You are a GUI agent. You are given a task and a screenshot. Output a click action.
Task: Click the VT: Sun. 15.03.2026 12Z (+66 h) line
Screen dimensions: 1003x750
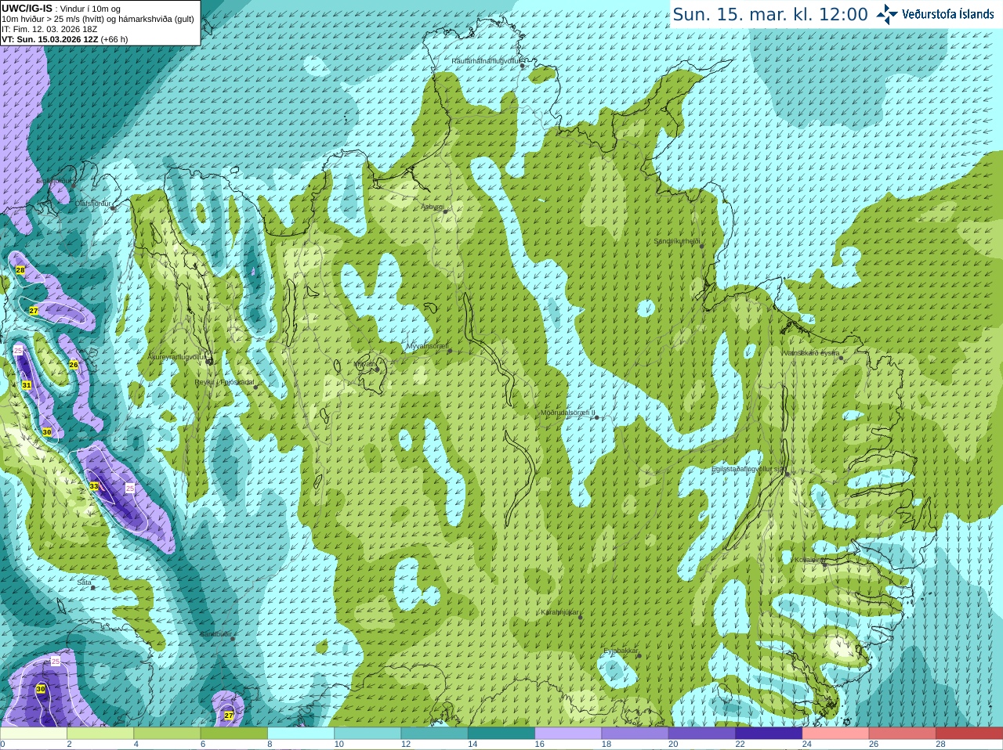(x=65, y=39)
